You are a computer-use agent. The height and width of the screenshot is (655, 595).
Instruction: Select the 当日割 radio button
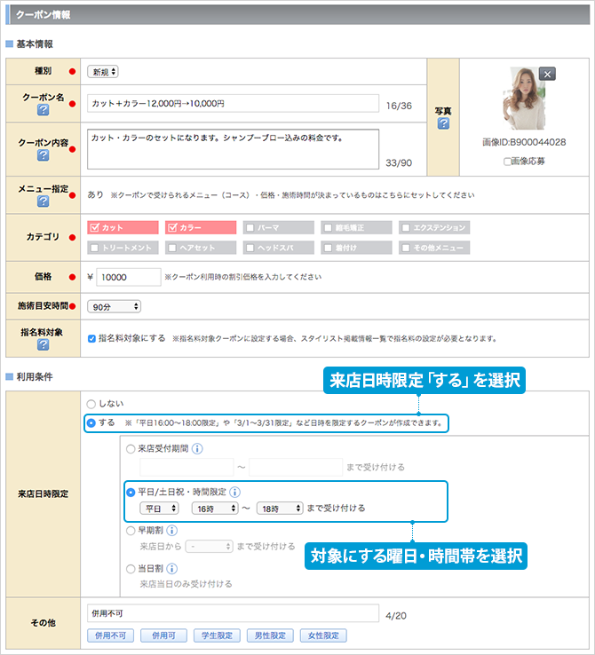(131, 568)
